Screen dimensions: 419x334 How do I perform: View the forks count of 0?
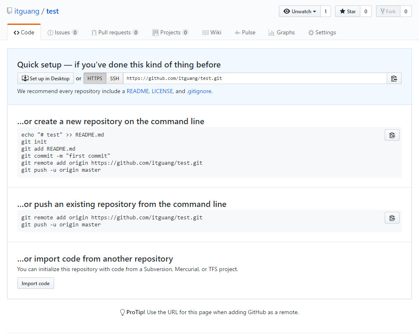[406, 11]
